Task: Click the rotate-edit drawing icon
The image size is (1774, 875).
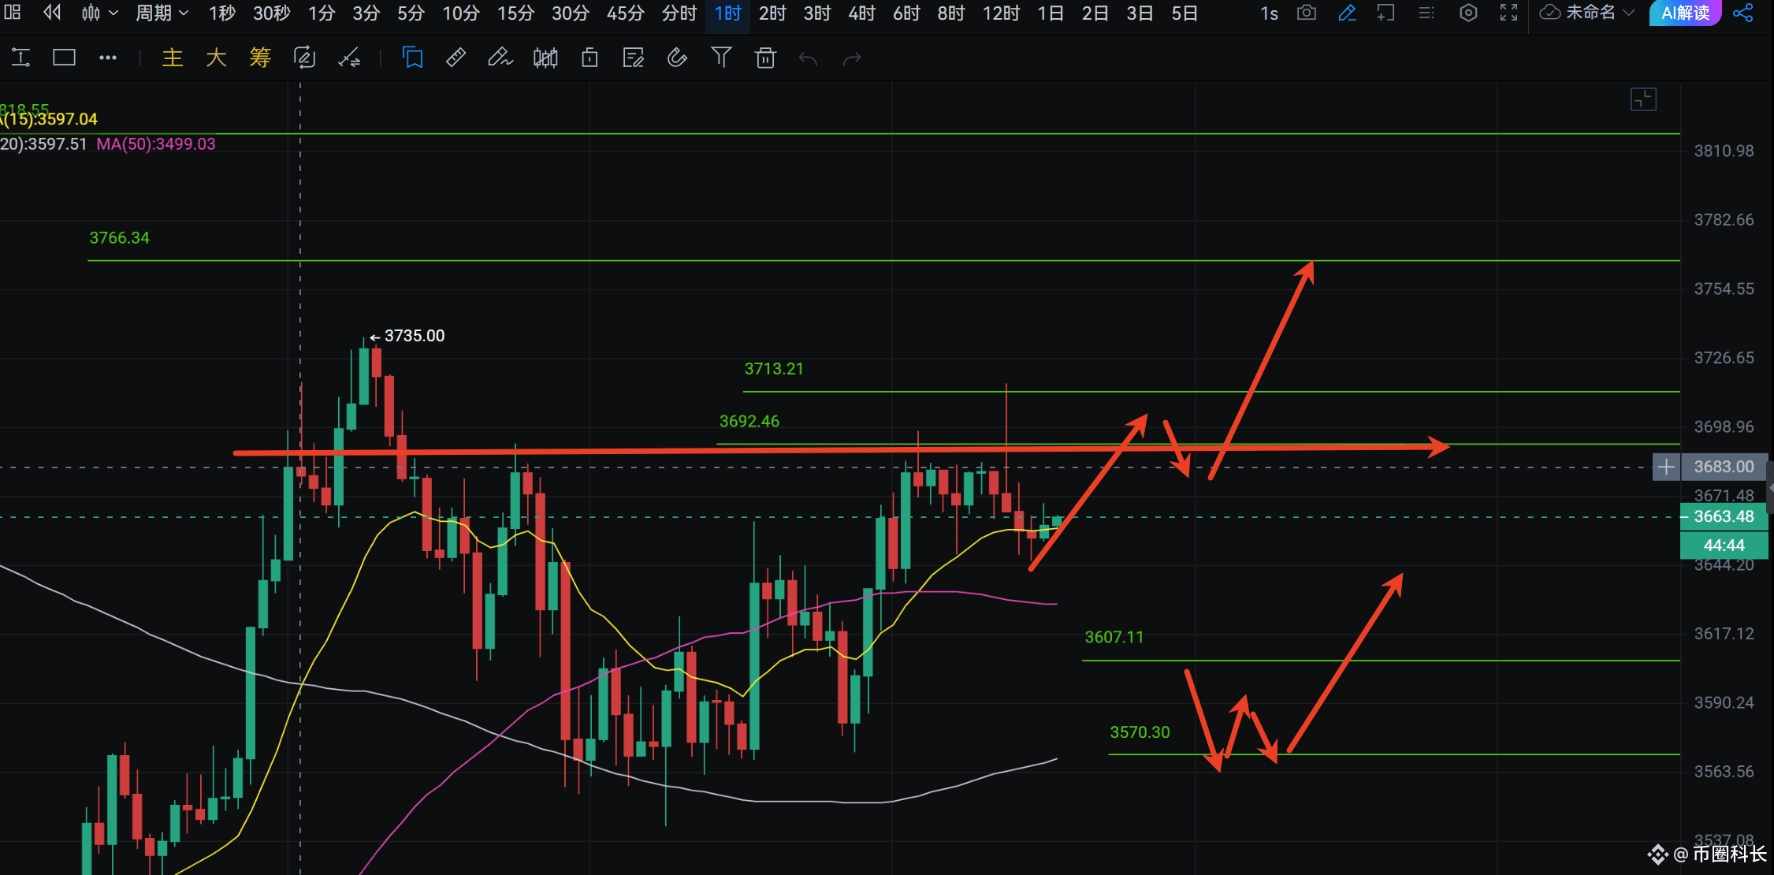Action: 304,58
